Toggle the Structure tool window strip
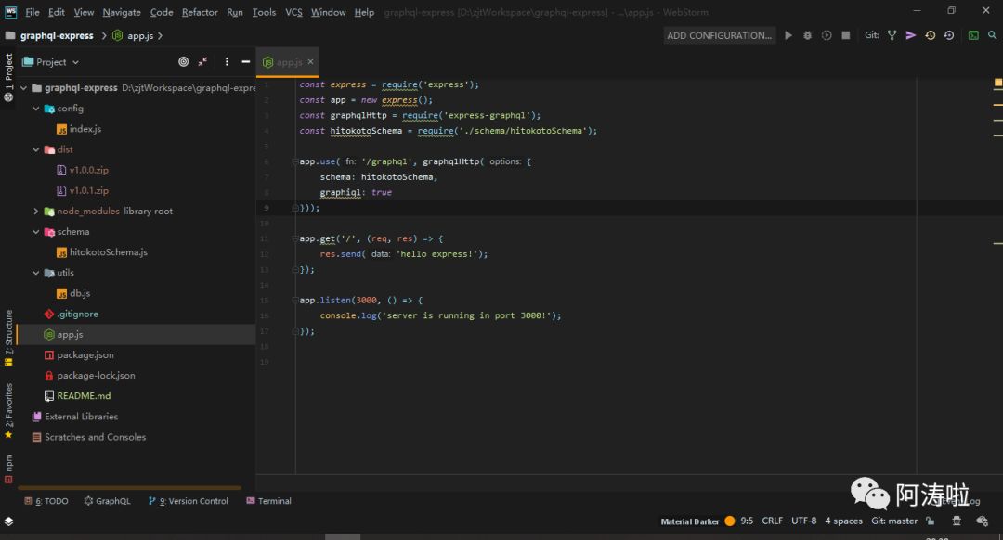The width and height of the screenshot is (1003, 540). (8, 332)
